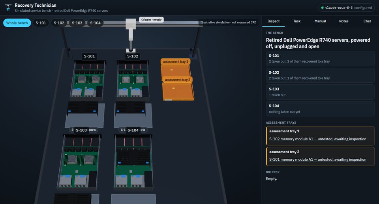Click the 'Simulated service bench' subtitle
The image size is (379, 204).
[61, 11]
